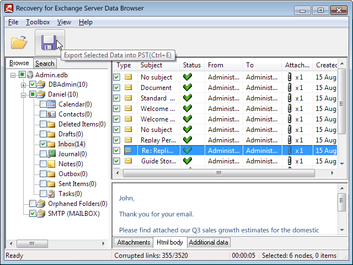Sort by the Status column header
This screenshot has width=353, height=265.
(x=192, y=65)
